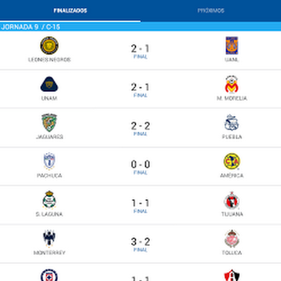The image size is (281, 281).
Task: Tap the Monarcas Morelia crest
Action: coord(232,84)
